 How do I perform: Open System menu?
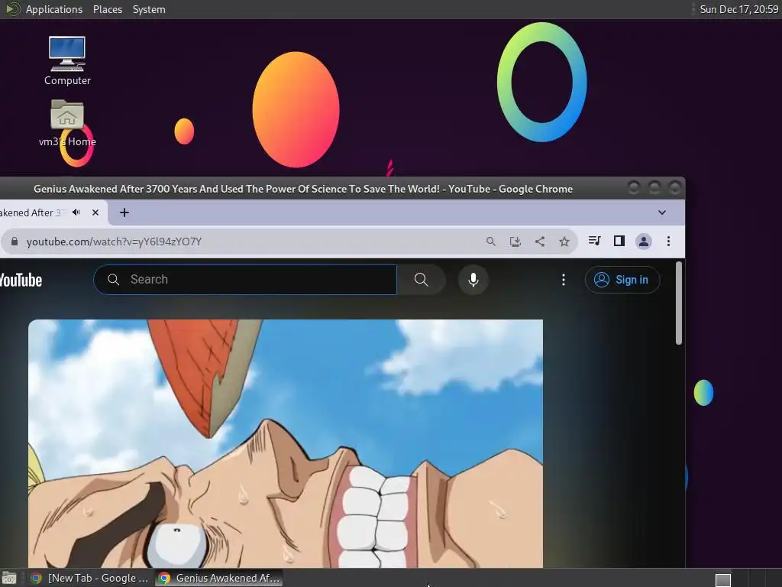(x=149, y=9)
